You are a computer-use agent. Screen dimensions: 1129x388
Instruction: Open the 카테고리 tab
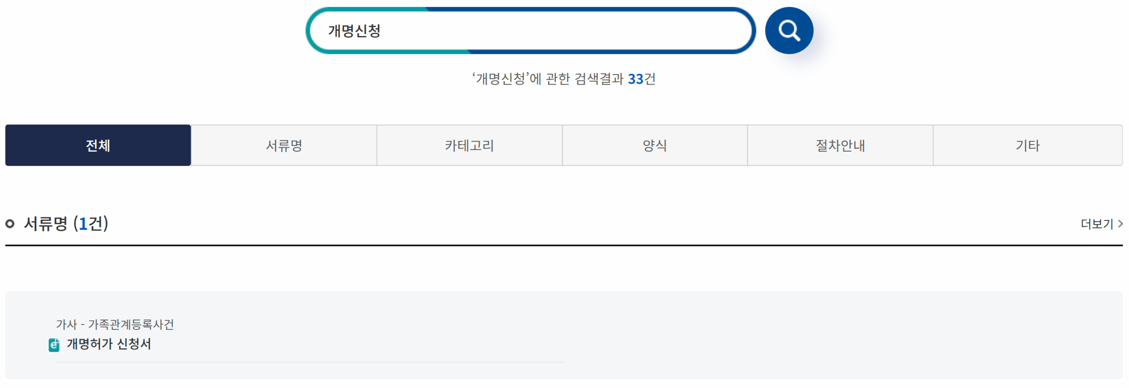(x=469, y=145)
